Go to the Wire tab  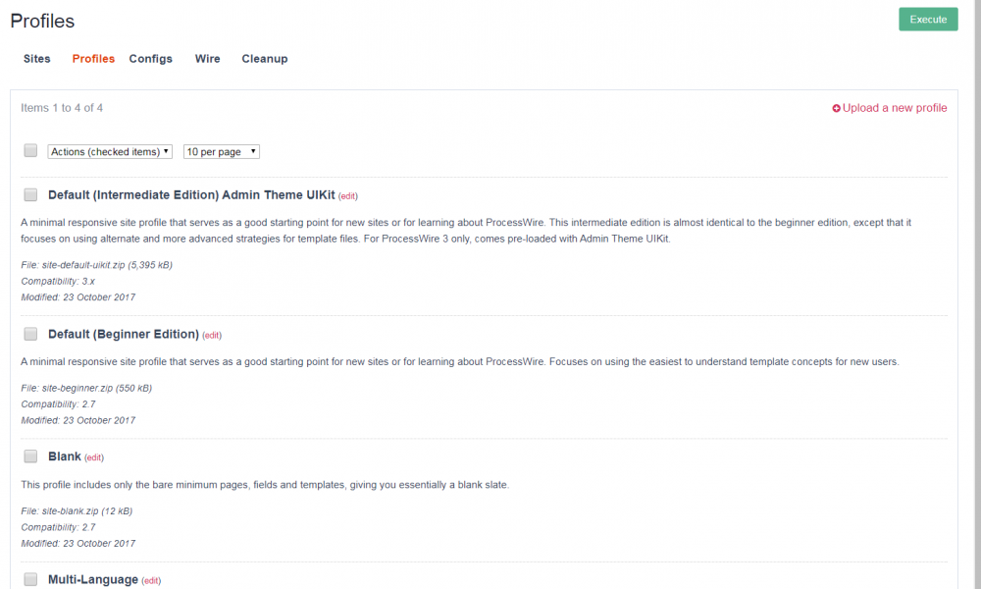207,59
